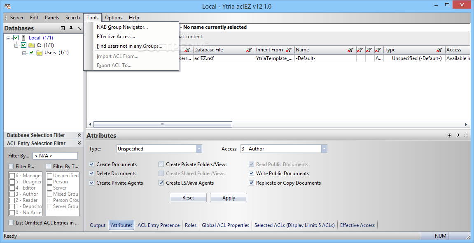Enable Create Private Folders/Views
This screenshot has height=243, width=474.
pyautogui.click(x=161, y=164)
